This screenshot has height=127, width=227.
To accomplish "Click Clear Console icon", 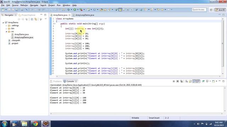I will tap(187, 81).
